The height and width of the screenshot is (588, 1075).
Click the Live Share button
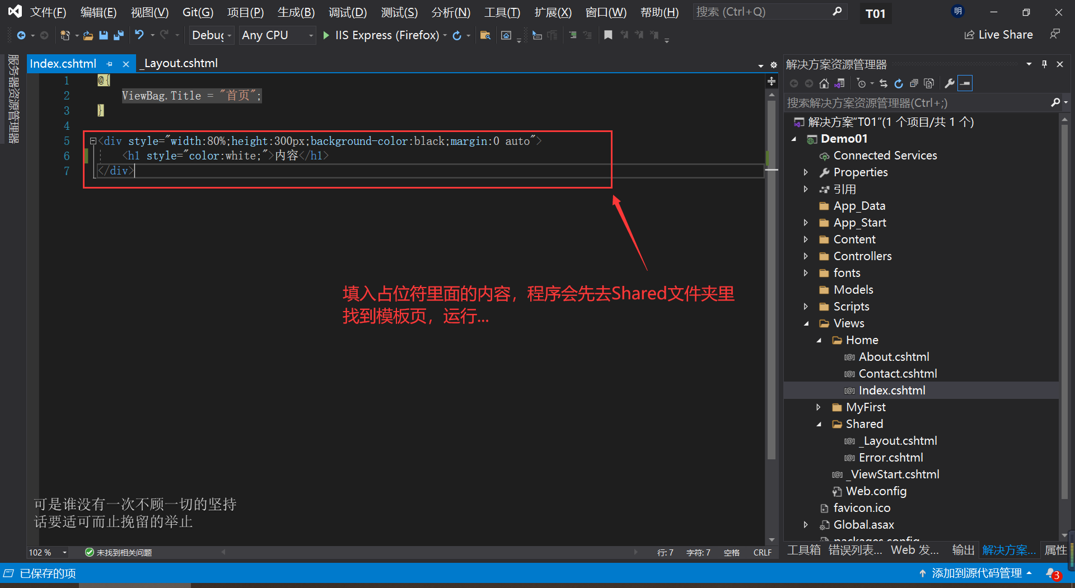pos(998,35)
